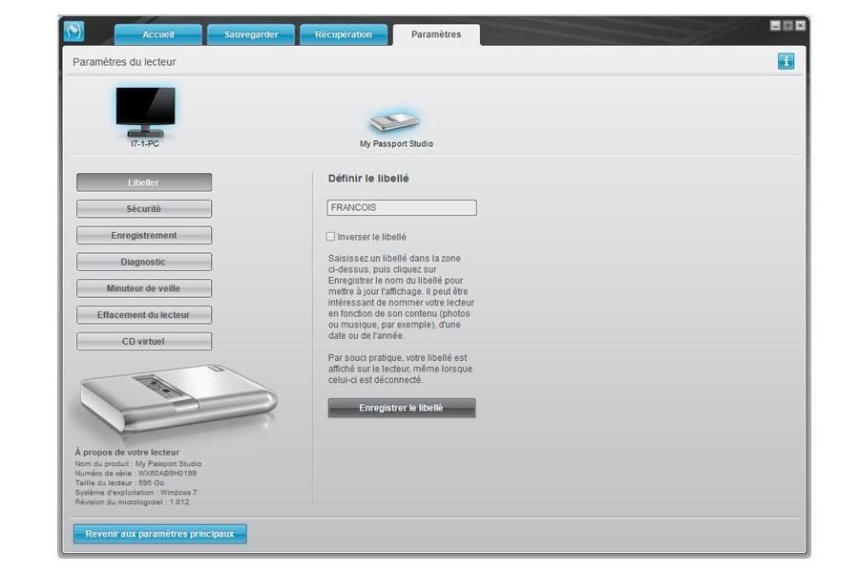Open Minuteur de veille settings
The image size is (859, 573).
144,288
